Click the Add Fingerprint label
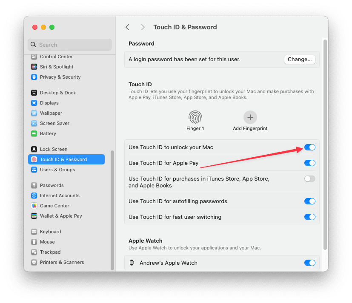 click(x=250, y=128)
